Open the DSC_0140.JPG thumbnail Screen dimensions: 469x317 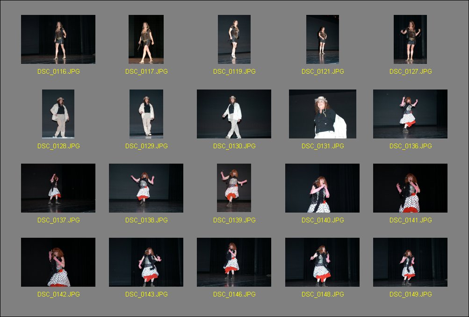point(322,188)
